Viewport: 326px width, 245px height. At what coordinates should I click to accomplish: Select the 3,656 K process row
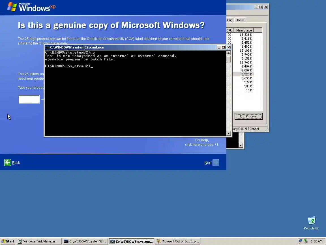click(243, 78)
